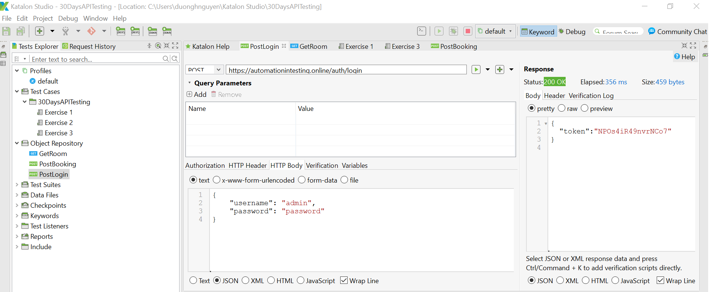This screenshot has width=710, height=292.
Task: Minimize the Tests Explorer panel
Action: pos(167,45)
